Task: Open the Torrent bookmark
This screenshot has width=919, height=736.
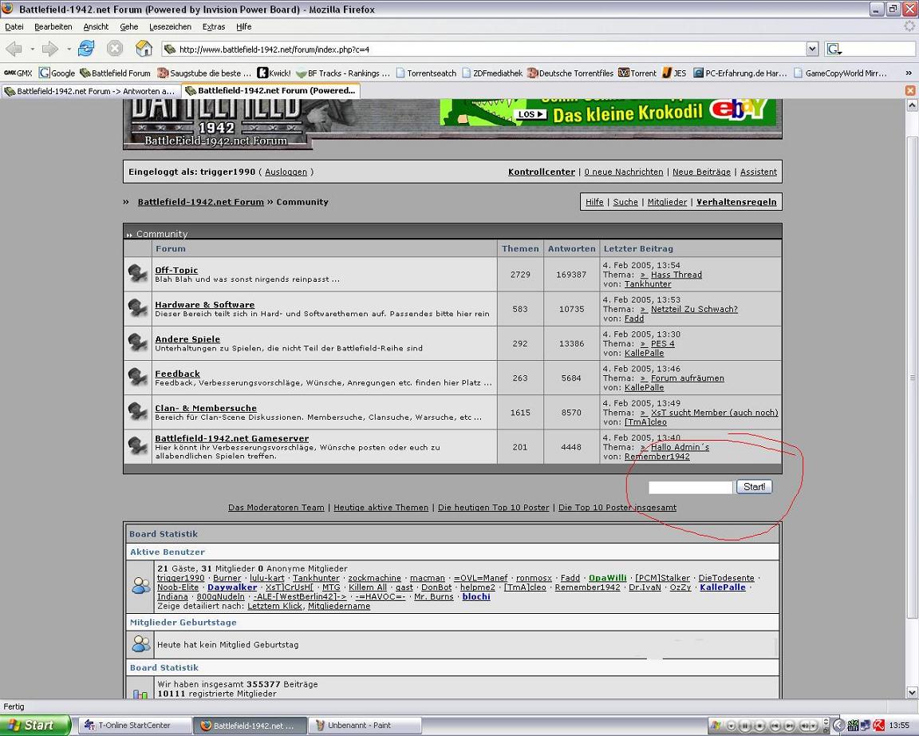Action: point(637,73)
